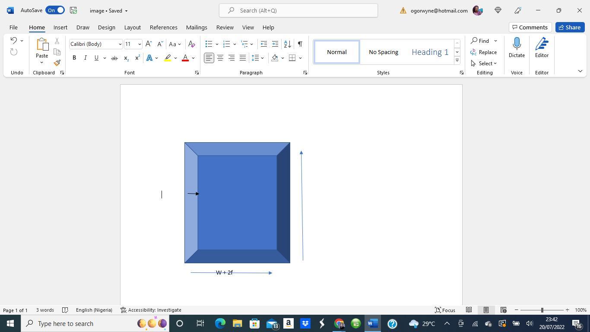Click the Sort icon in Paragraph group
590x332 pixels.
click(287, 44)
